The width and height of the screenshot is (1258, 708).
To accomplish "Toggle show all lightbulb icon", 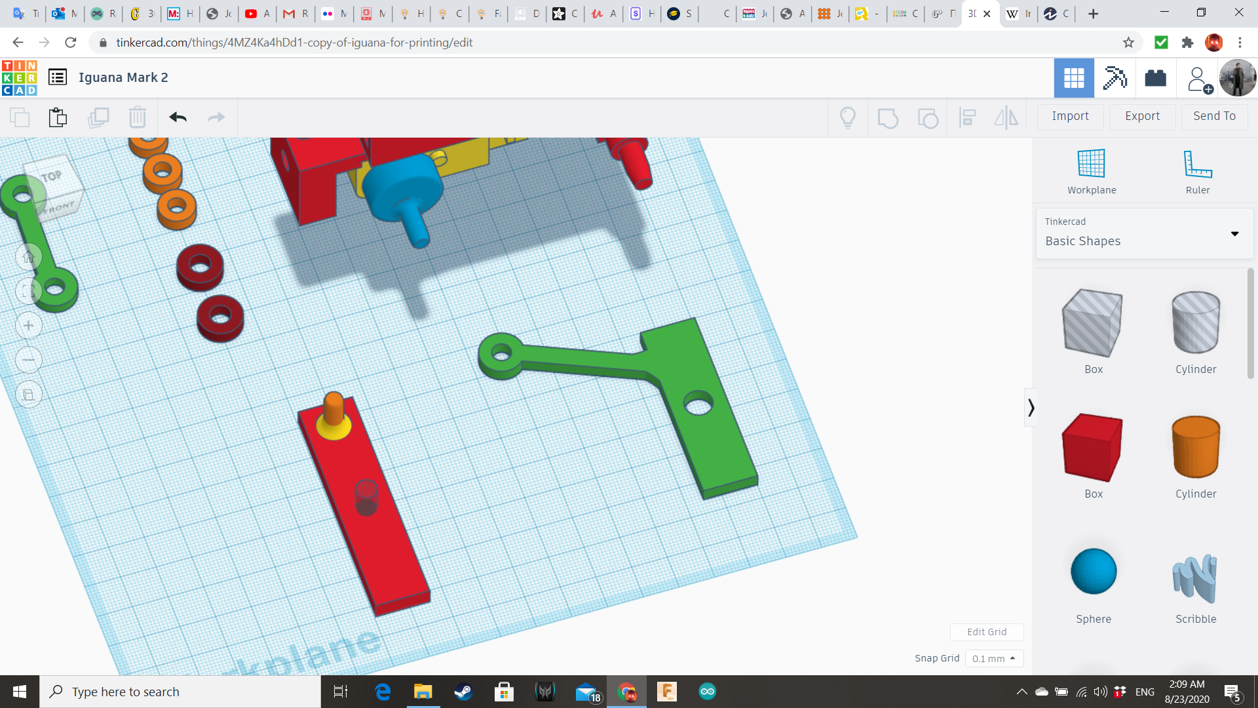I will click(847, 117).
